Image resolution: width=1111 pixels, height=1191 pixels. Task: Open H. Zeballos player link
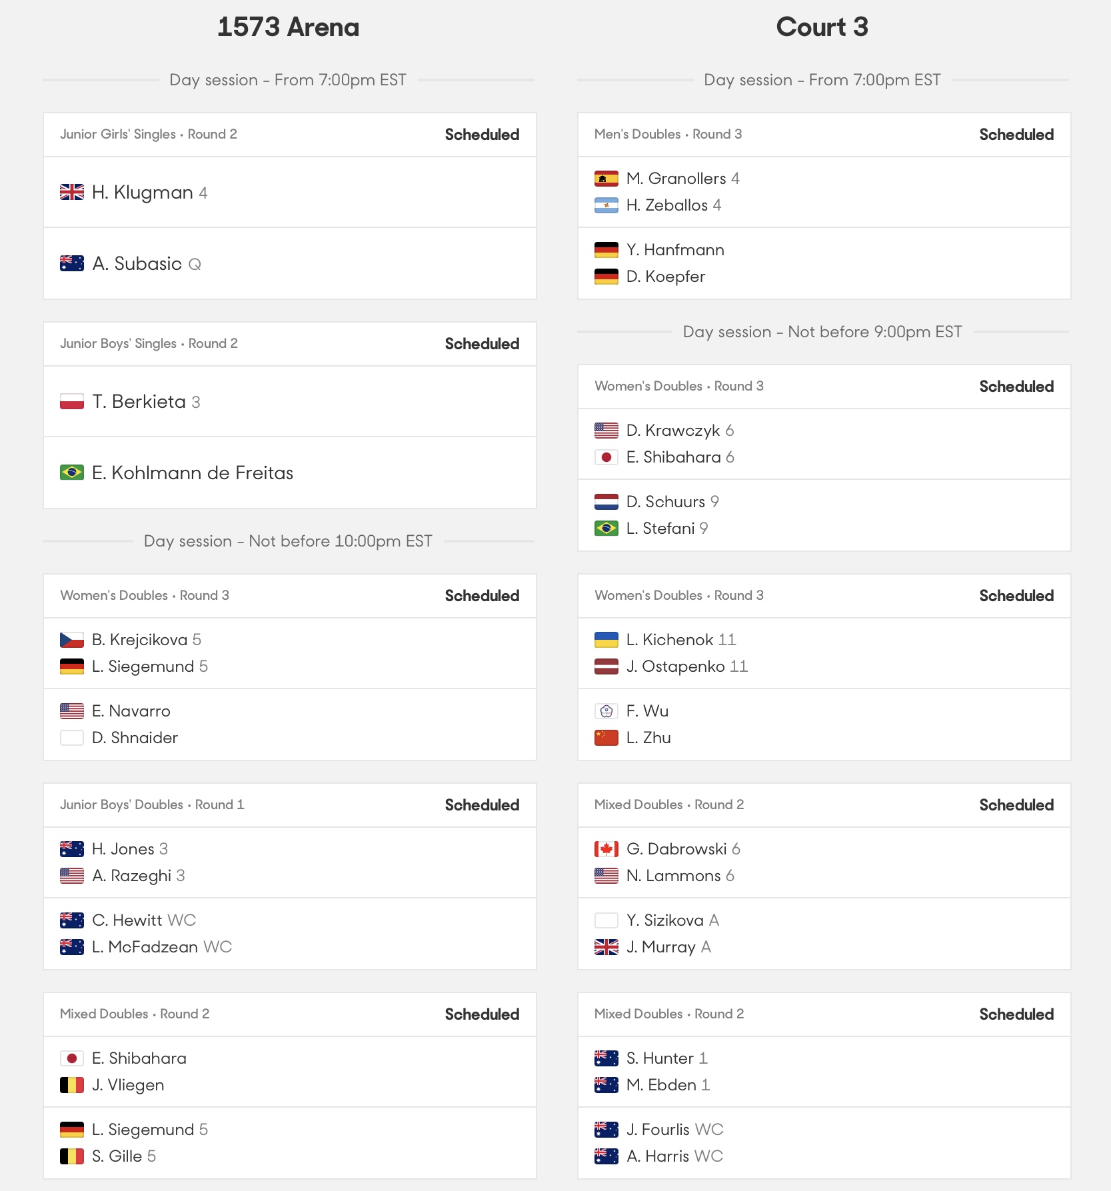tap(667, 205)
